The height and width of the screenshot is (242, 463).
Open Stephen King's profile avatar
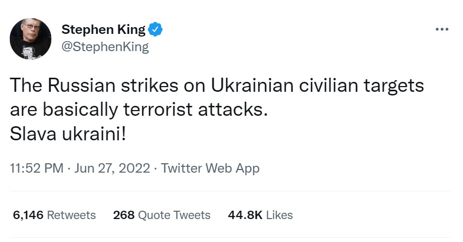pyautogui.click(x=31, y=39)
